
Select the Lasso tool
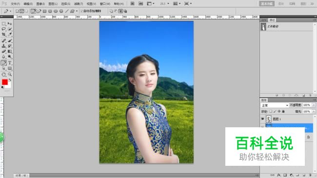click(3, 29)
